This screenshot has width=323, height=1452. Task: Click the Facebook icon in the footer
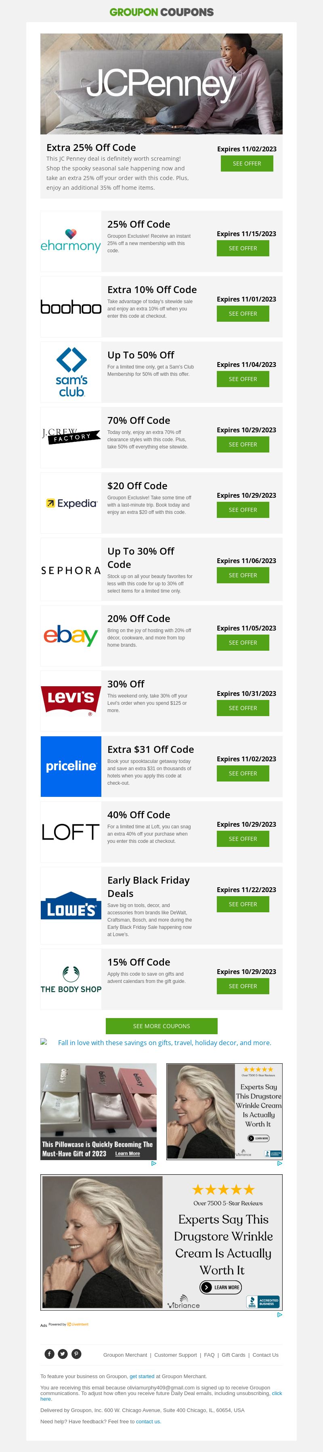tap(50, 1354)
